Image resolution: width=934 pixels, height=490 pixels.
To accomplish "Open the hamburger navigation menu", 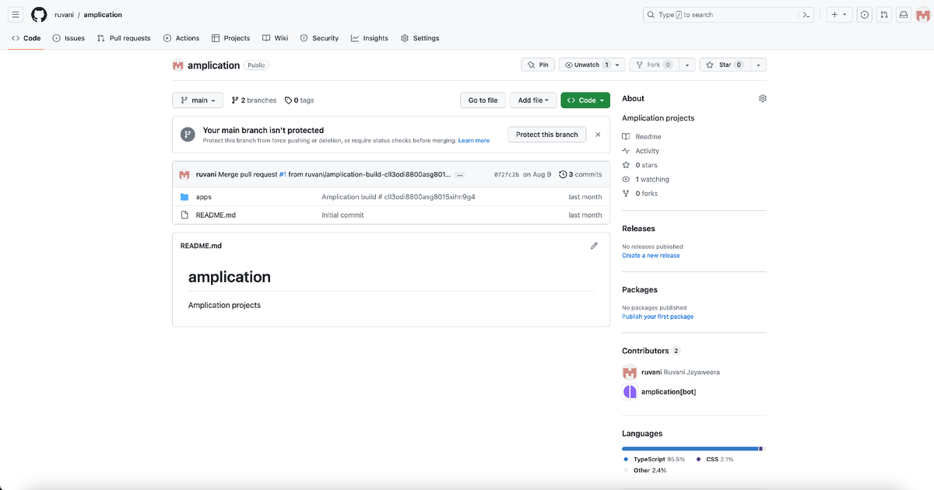I will 16,15.
